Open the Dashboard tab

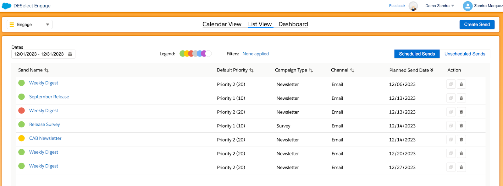(293, 24)
